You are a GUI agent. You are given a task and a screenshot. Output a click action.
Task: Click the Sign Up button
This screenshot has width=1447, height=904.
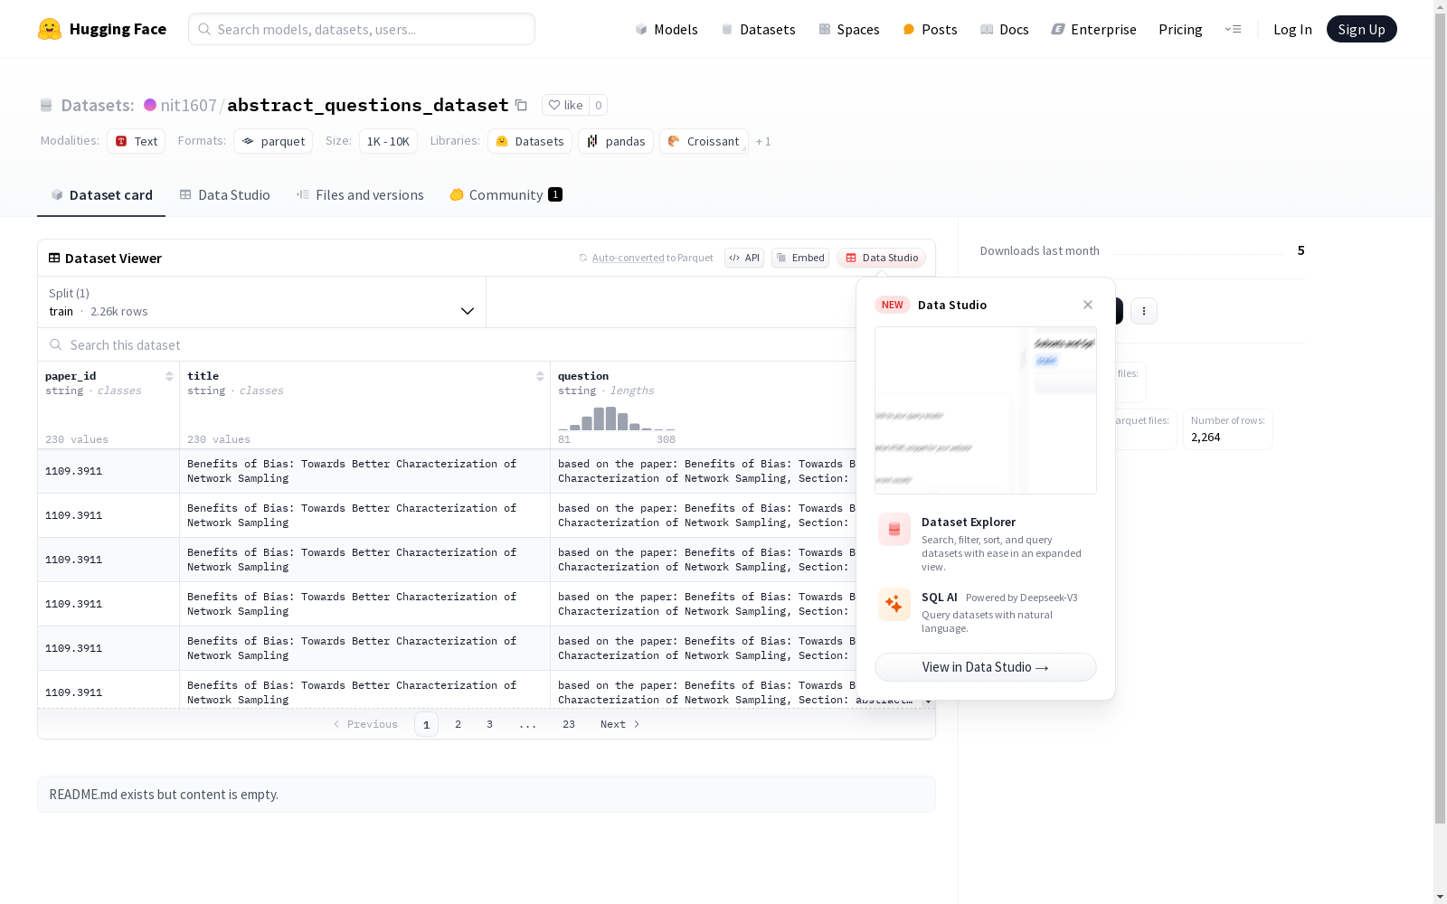(x=1362, y=29)
